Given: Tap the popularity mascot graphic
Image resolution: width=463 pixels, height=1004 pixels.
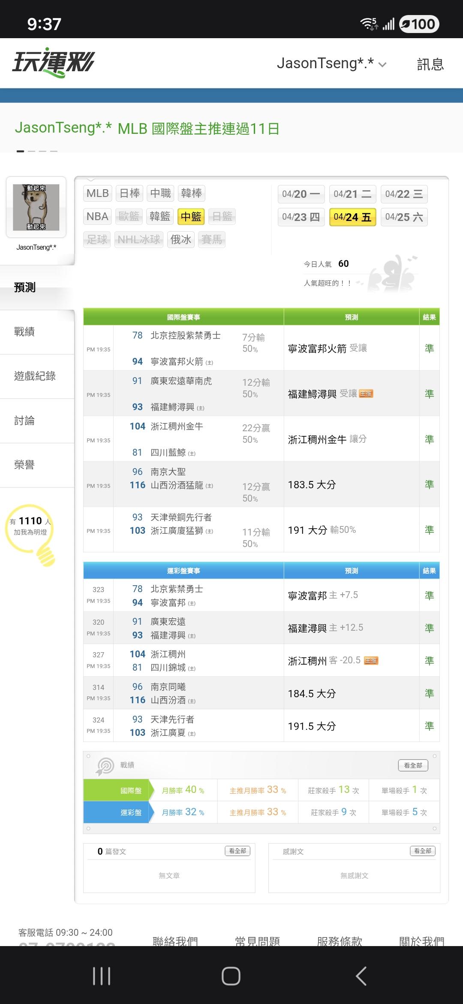Looking at the screenshot, I should coord(392,274).
